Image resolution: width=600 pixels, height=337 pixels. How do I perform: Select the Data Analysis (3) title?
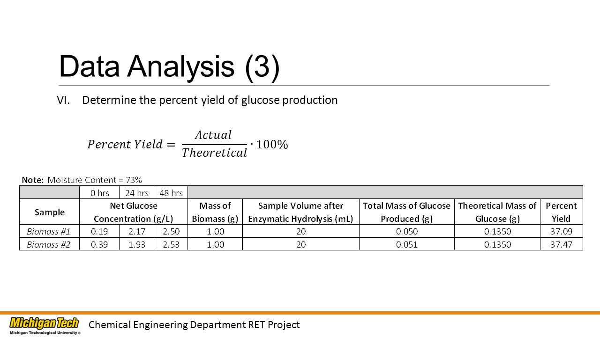(169, 66)
